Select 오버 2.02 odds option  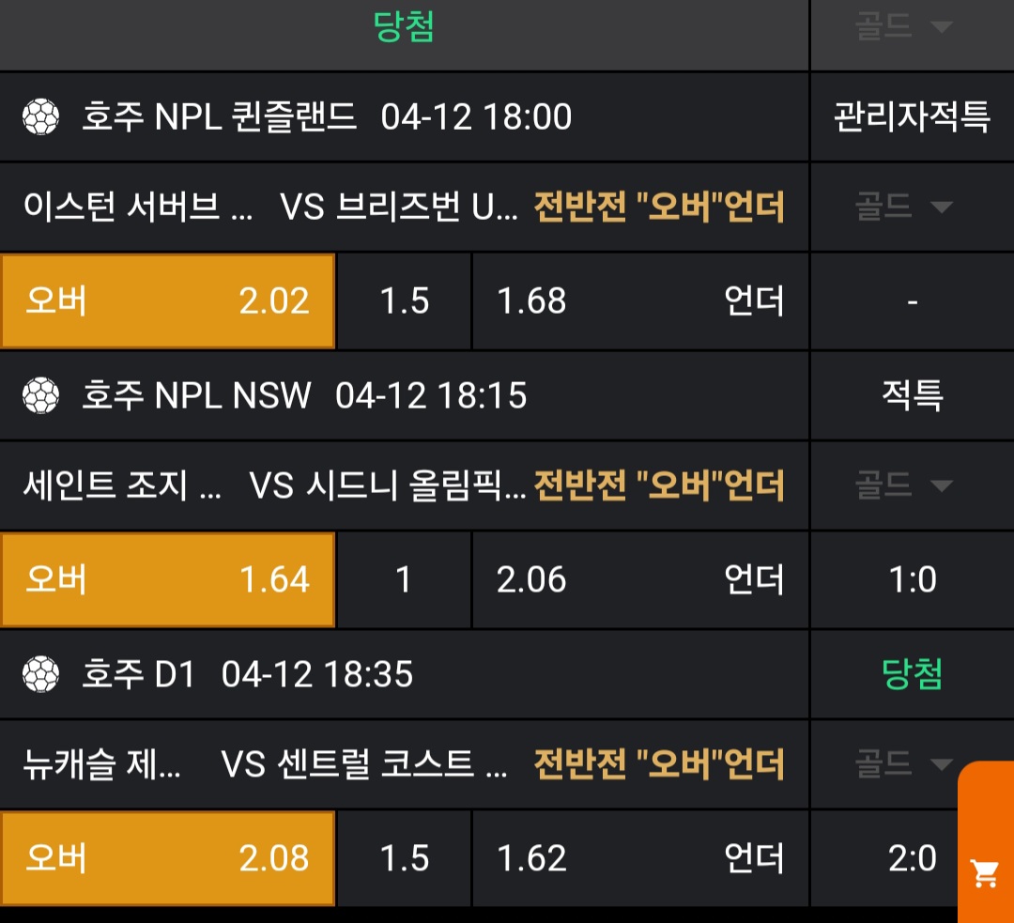click(168, 301)
